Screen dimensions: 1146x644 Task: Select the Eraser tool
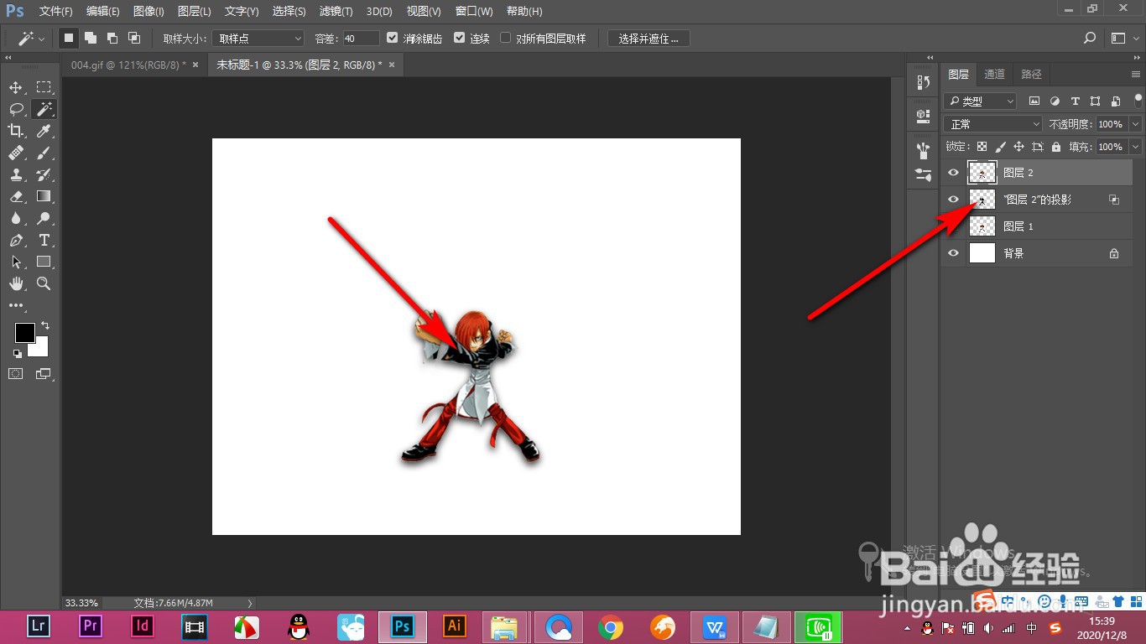[x=16, y=196]
